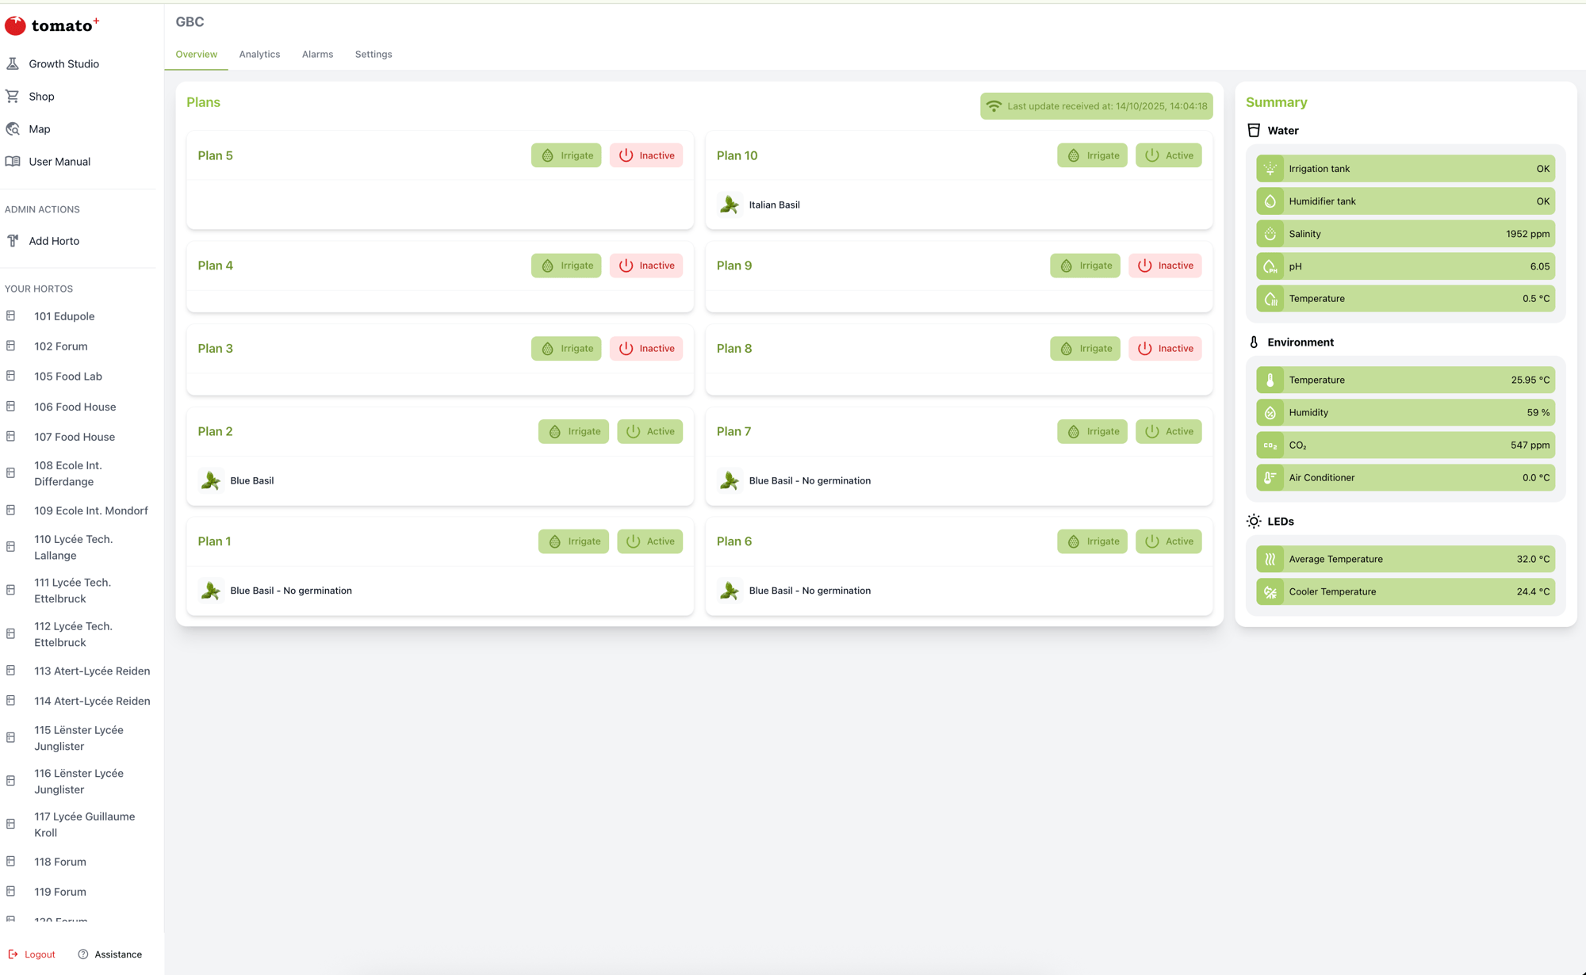The width and height of the screenshot is (1586, 975).
Task: Turn off Plan 7 with the Active toggle
Action: (1168, 431)
